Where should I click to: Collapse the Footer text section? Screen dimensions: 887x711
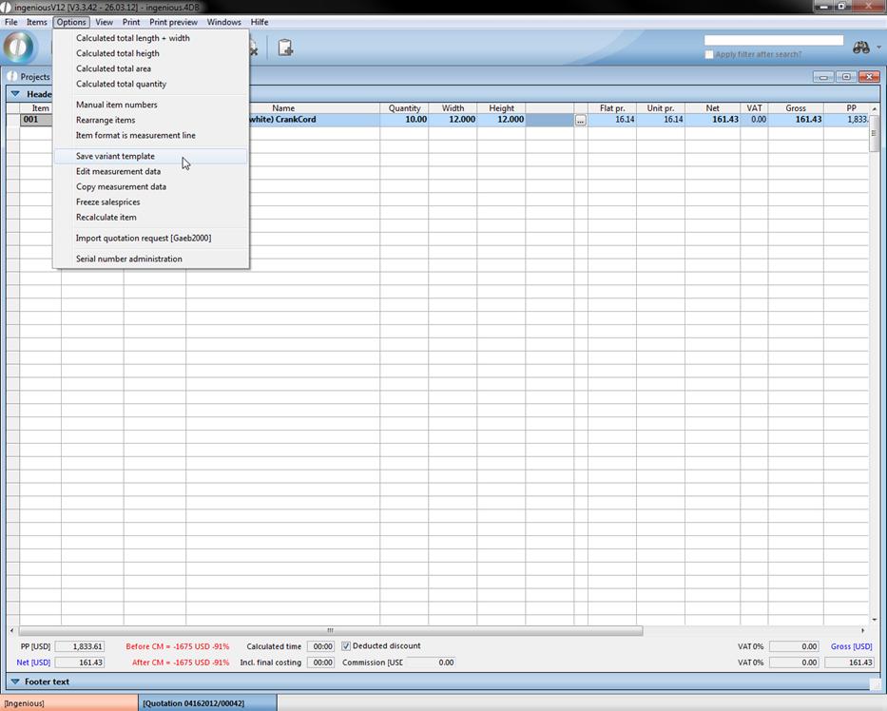tap(15, 682)
